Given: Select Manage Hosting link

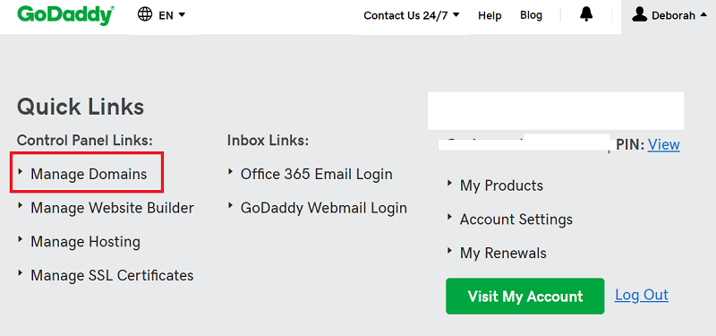Looking at the screenshot, I should tap(85, 242).
